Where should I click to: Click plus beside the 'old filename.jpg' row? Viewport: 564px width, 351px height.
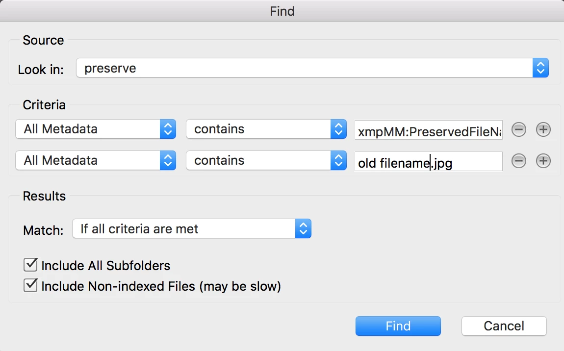pos(543,161)
